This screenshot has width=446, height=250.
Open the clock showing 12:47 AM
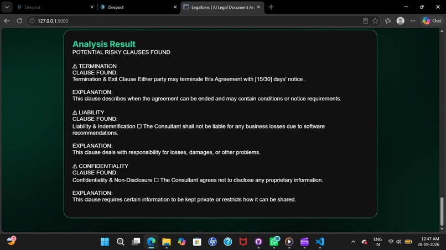click(429, 242)
